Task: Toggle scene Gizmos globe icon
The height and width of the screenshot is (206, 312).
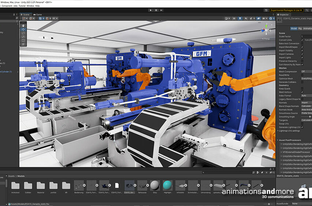Action: 270,18
